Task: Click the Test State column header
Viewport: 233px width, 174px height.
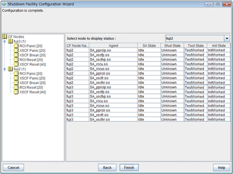Action: (196, 46)
